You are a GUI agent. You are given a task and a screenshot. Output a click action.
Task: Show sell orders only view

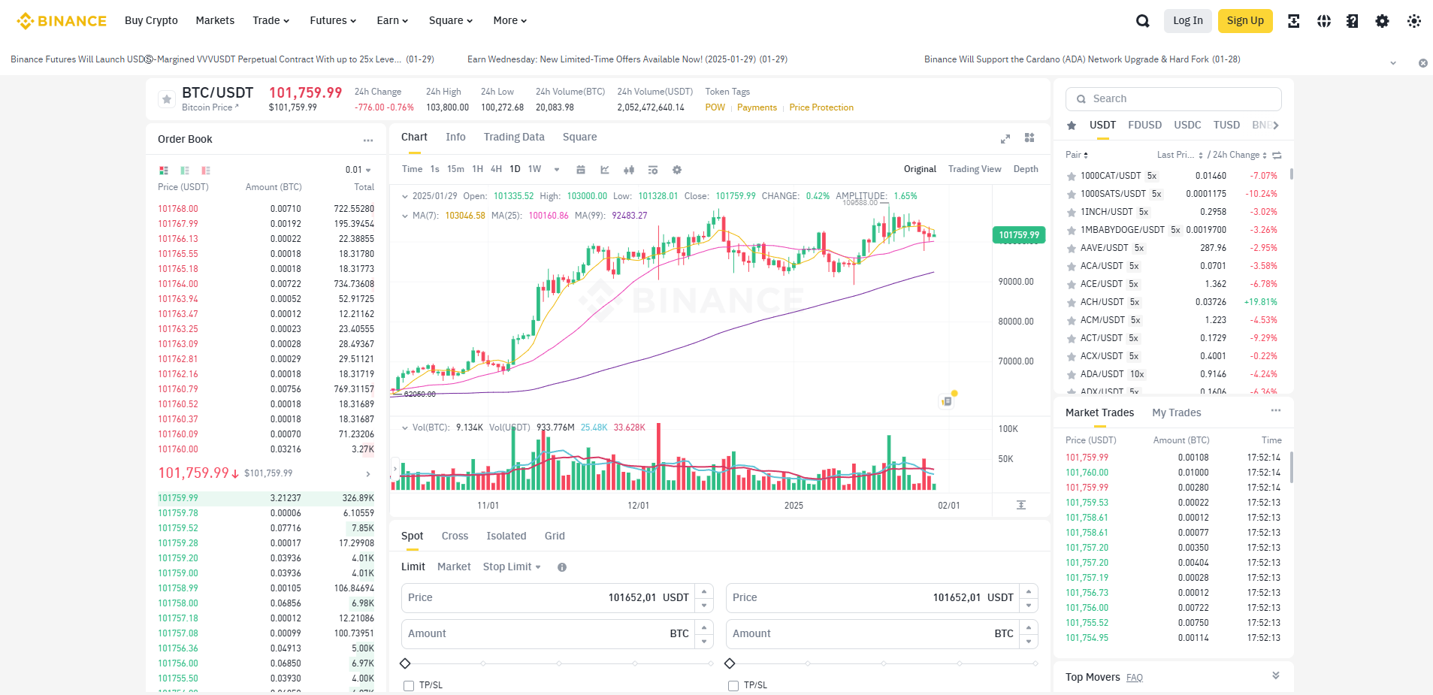click(206, 171)
